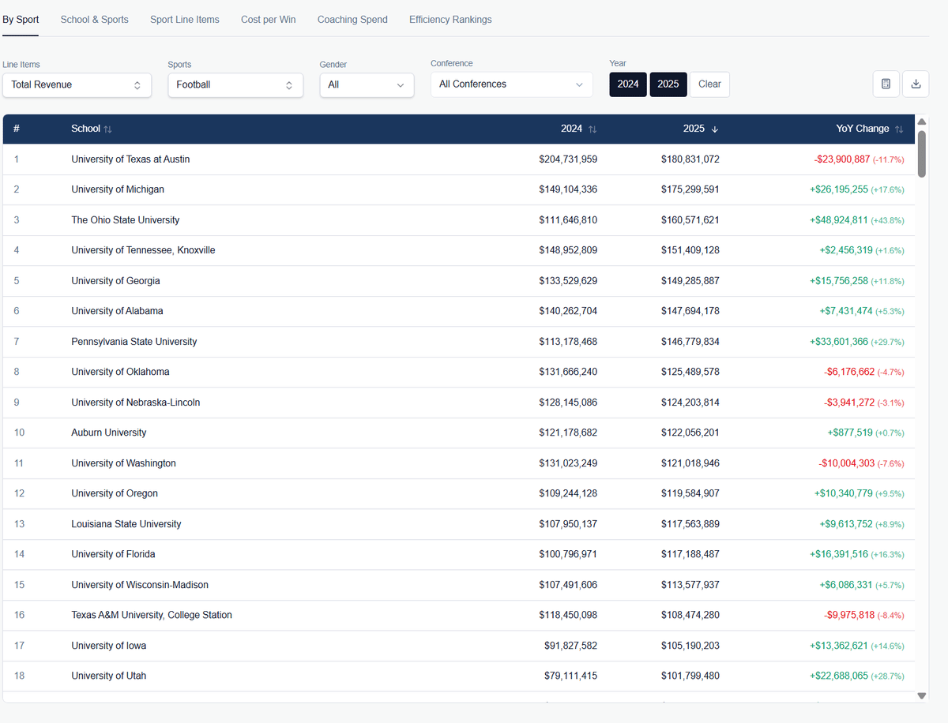Click the down arrow beside 2025 header

715,129
